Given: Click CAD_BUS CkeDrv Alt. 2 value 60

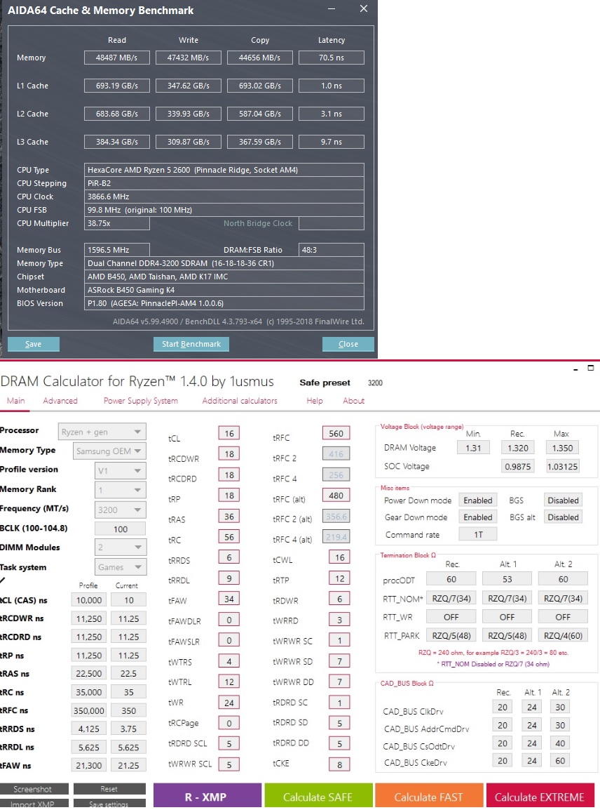Looking at the screenshot, I should tap(560, 760).
